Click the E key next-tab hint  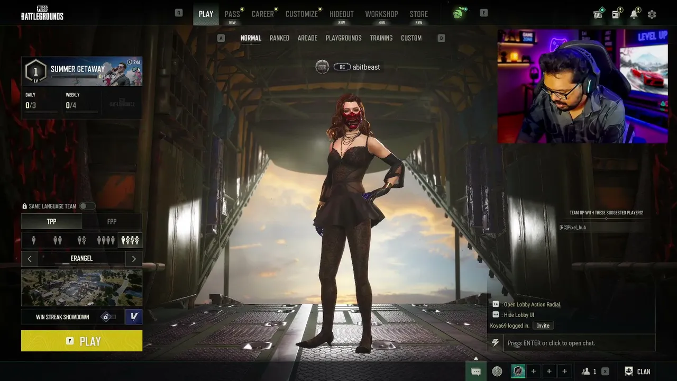coord(483,13)
